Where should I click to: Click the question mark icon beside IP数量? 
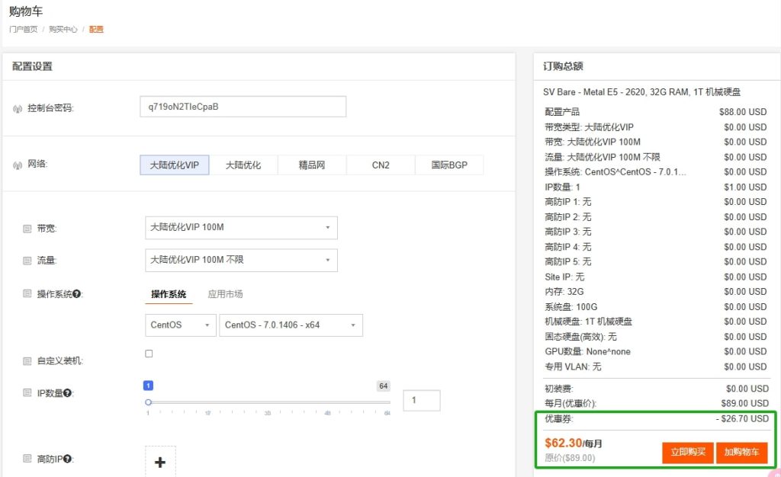(69, 392)
